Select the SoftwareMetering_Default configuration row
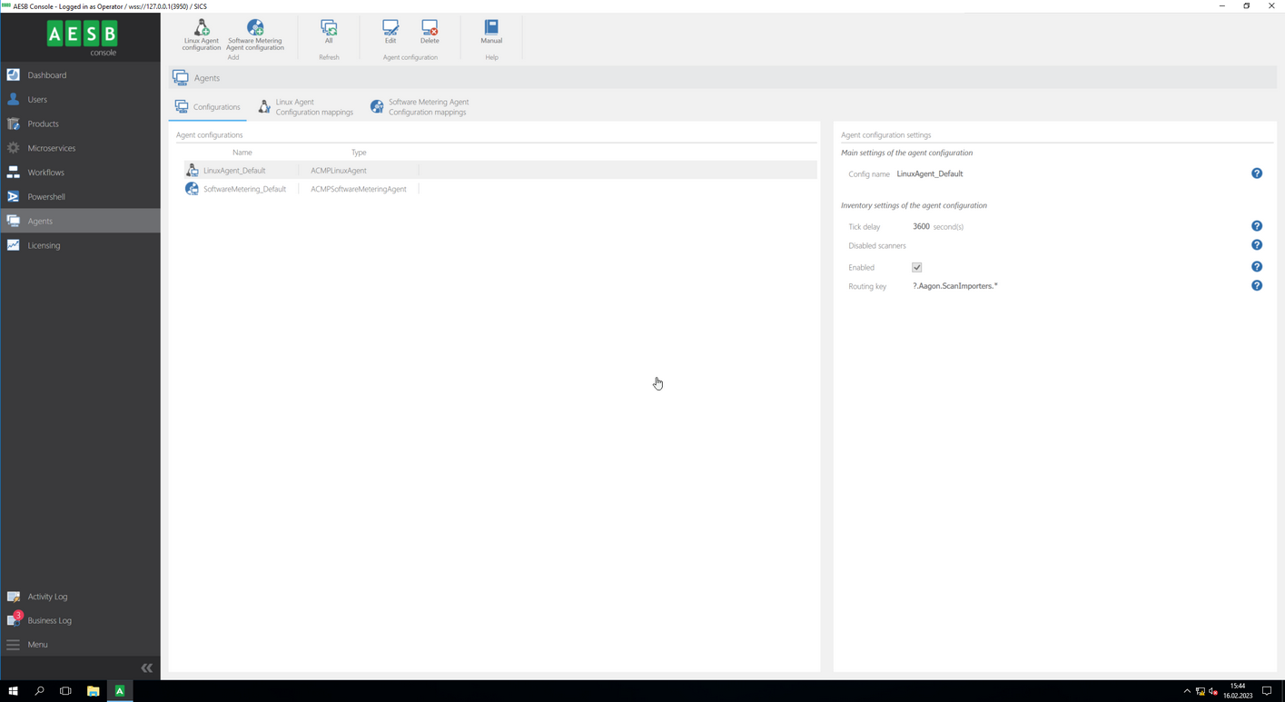The height and width of the screenshot is (702, 1285). tap(244, 189)
